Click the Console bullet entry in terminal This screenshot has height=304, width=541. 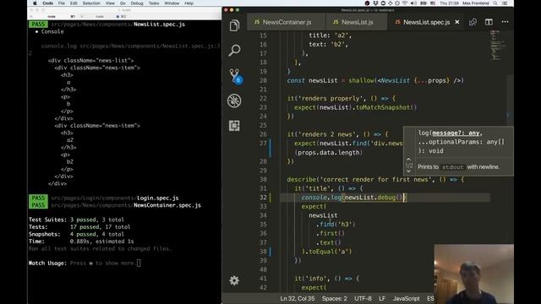(x=49, y=31)
